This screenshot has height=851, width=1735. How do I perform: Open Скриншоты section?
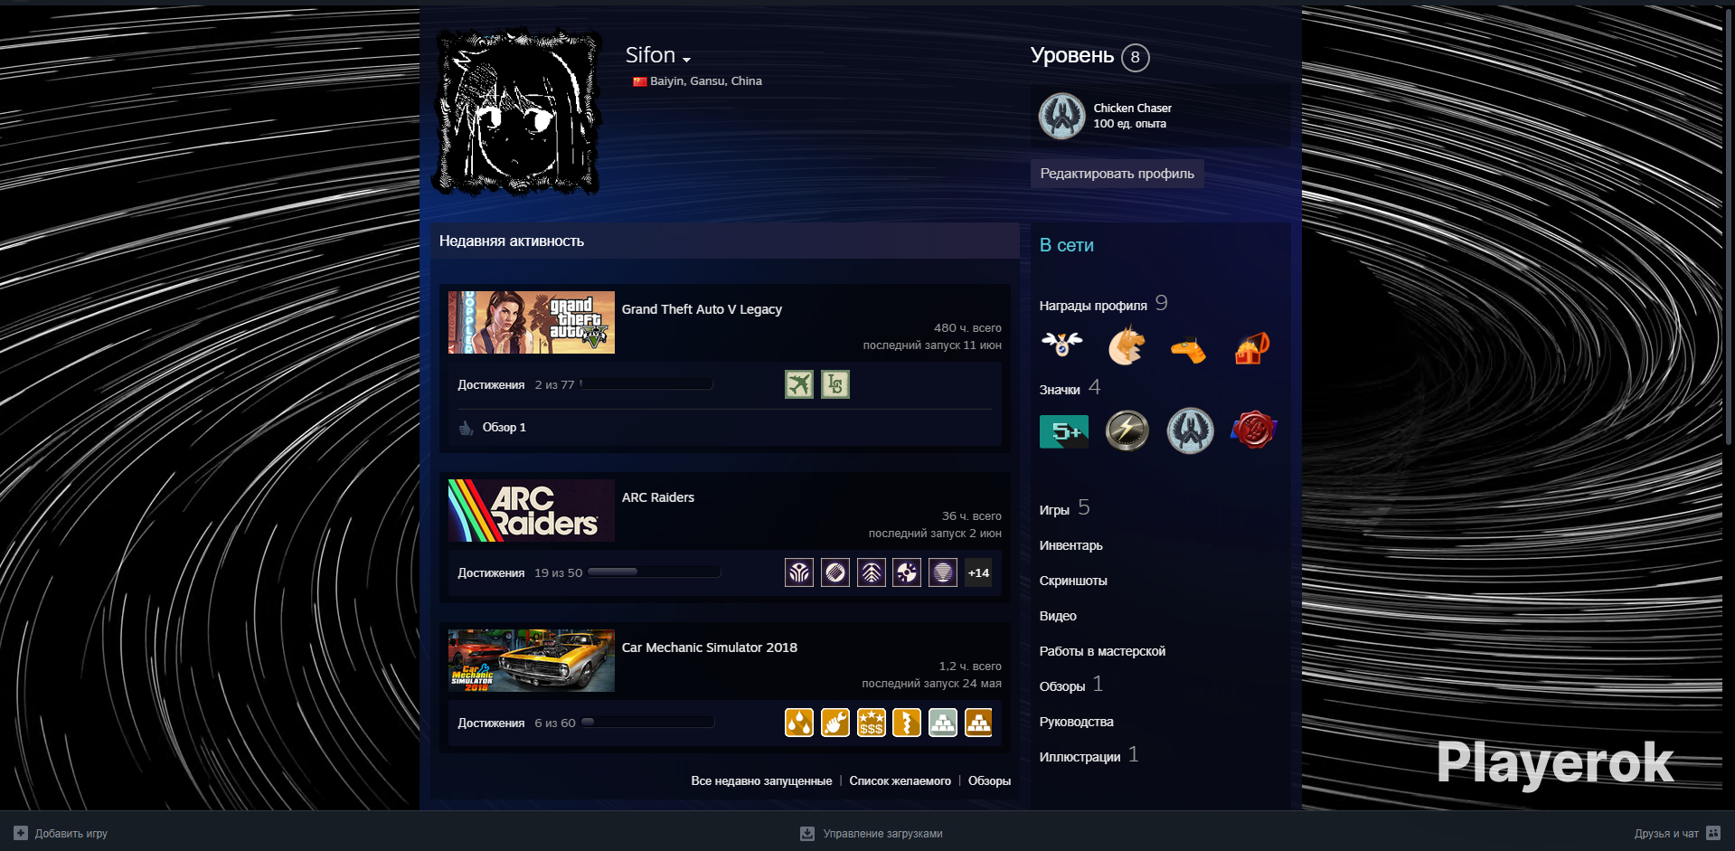(1073, 581)
